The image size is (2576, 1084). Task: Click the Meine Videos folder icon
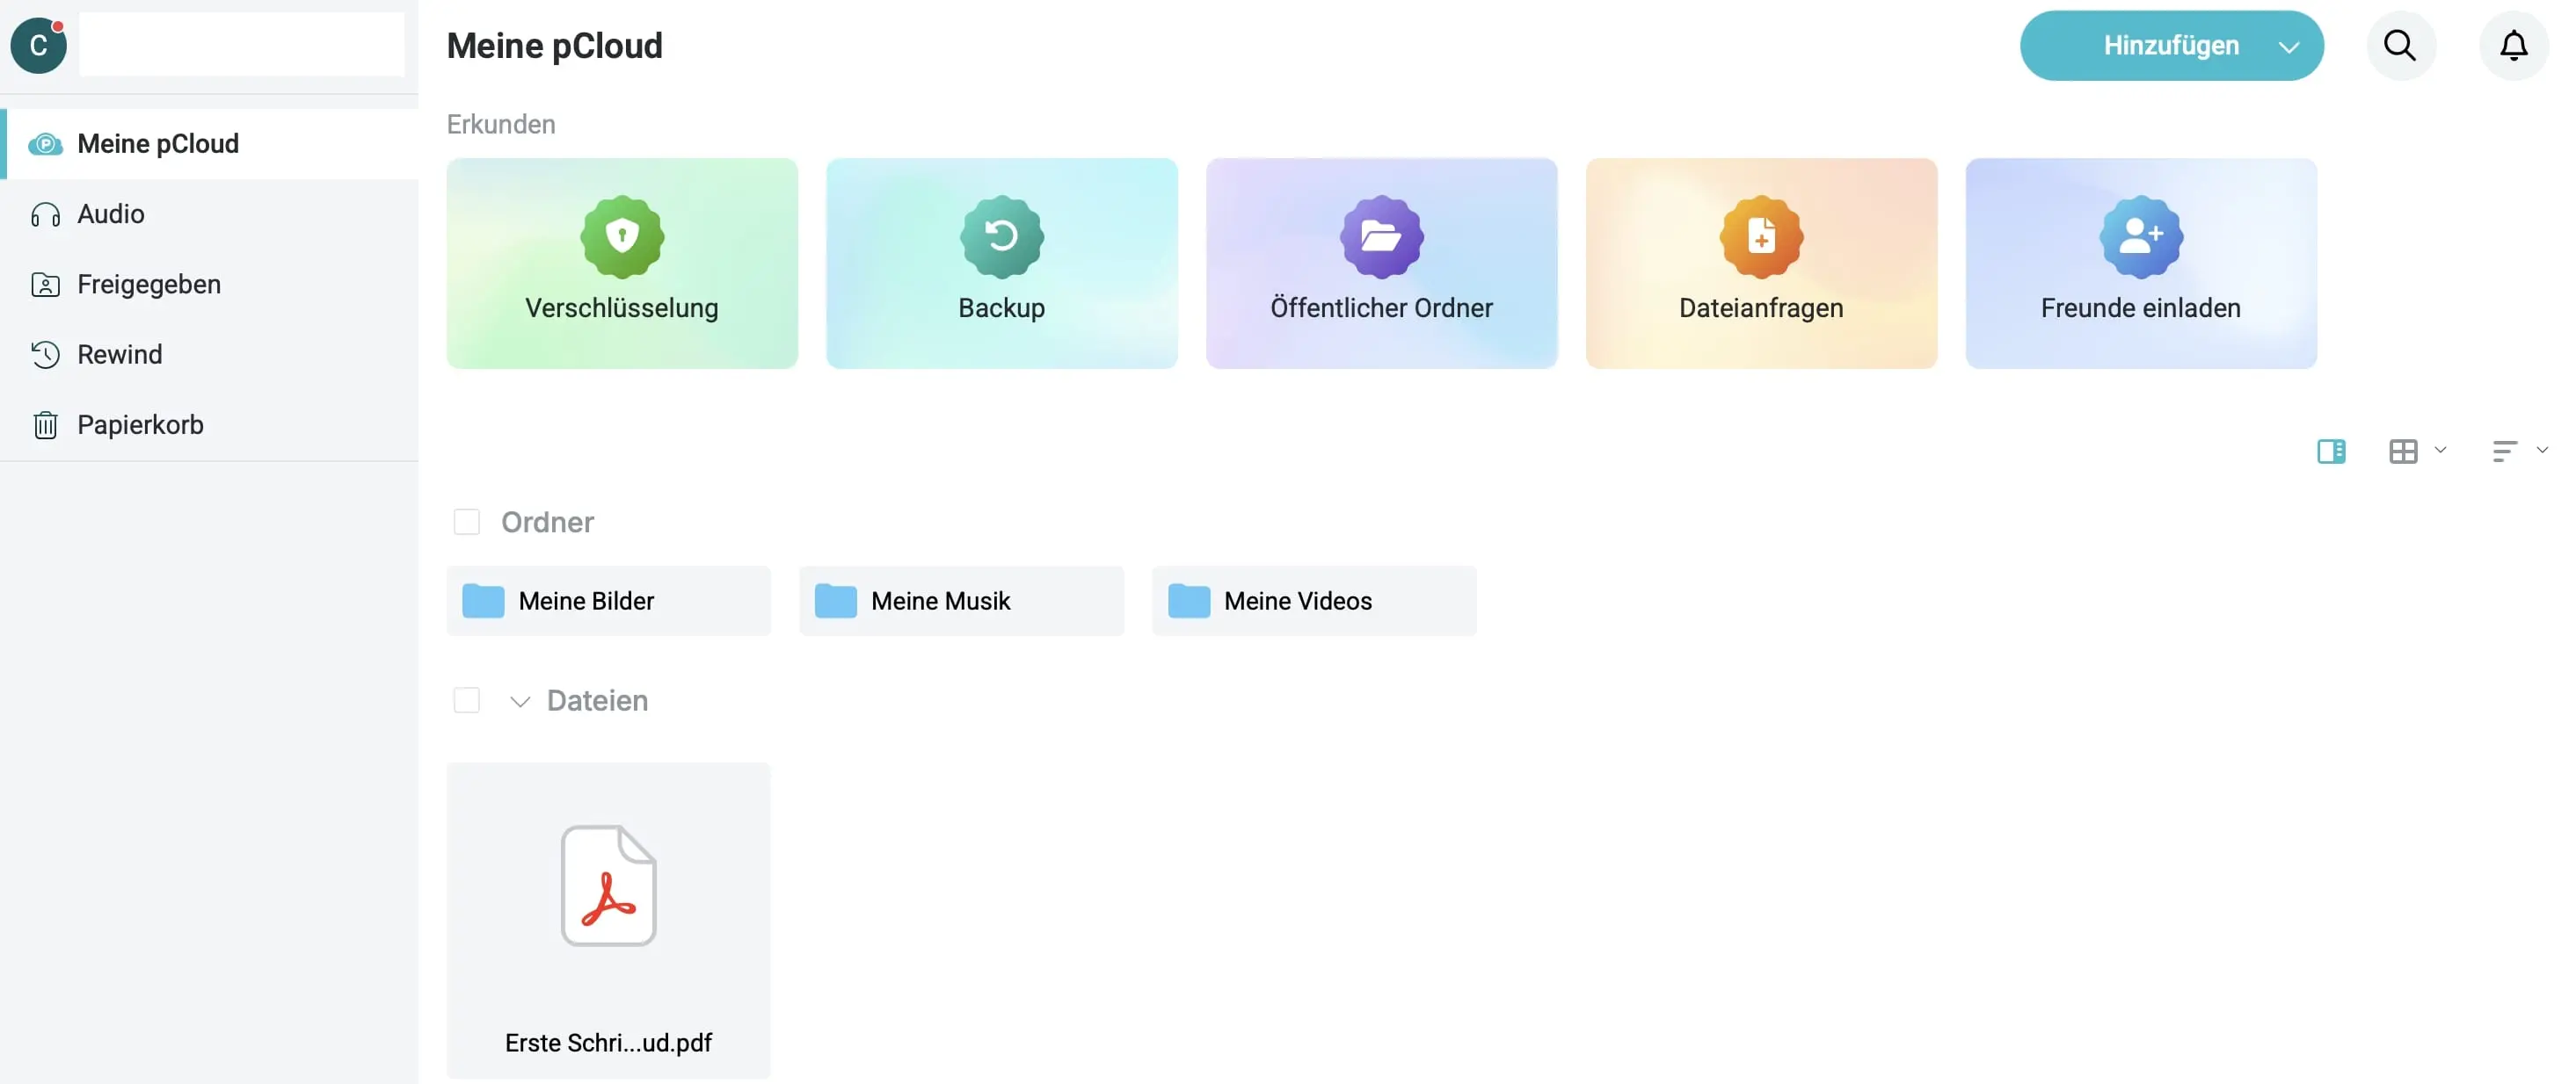click(x=1189, y=601)
